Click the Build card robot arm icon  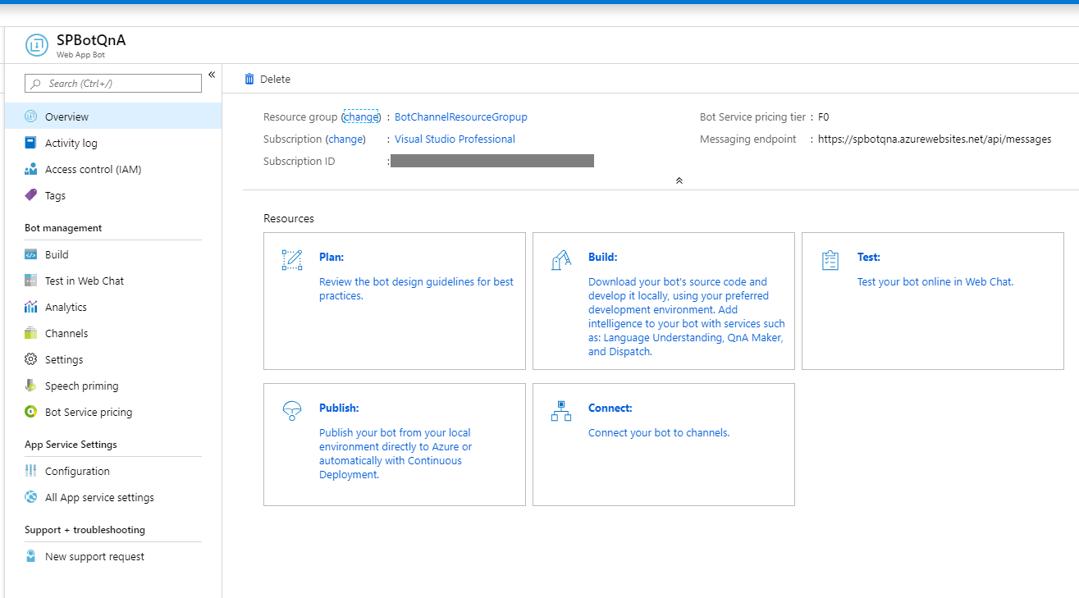click(561, 260)
